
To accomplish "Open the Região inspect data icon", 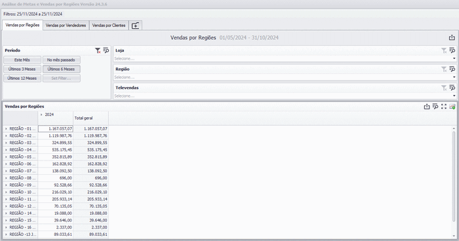I will (452, 69).
